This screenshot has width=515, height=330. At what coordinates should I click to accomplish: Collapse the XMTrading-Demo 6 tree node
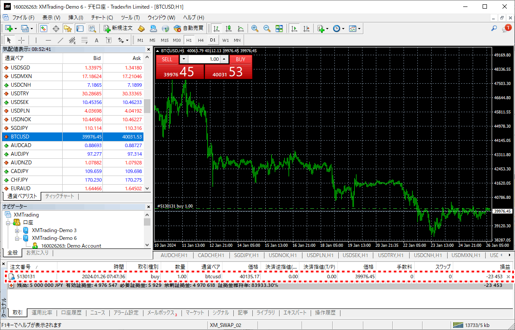pyautogui.click(x=17, y=239)
